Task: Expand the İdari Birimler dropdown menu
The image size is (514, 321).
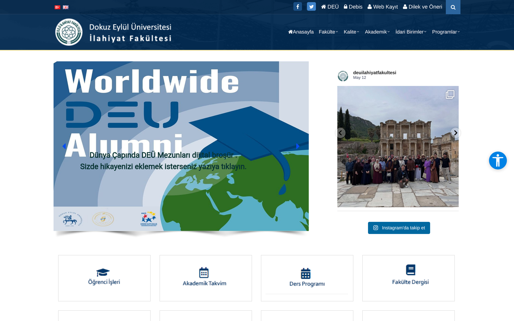Action: click(x=411, y=32)
